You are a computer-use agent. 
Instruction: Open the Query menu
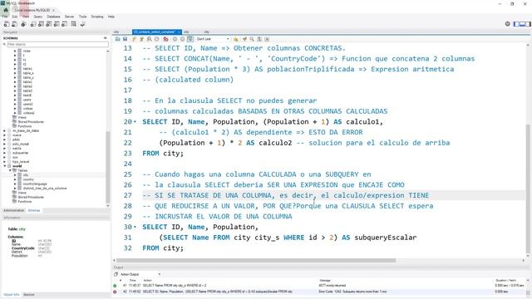[x=38, y=17]
